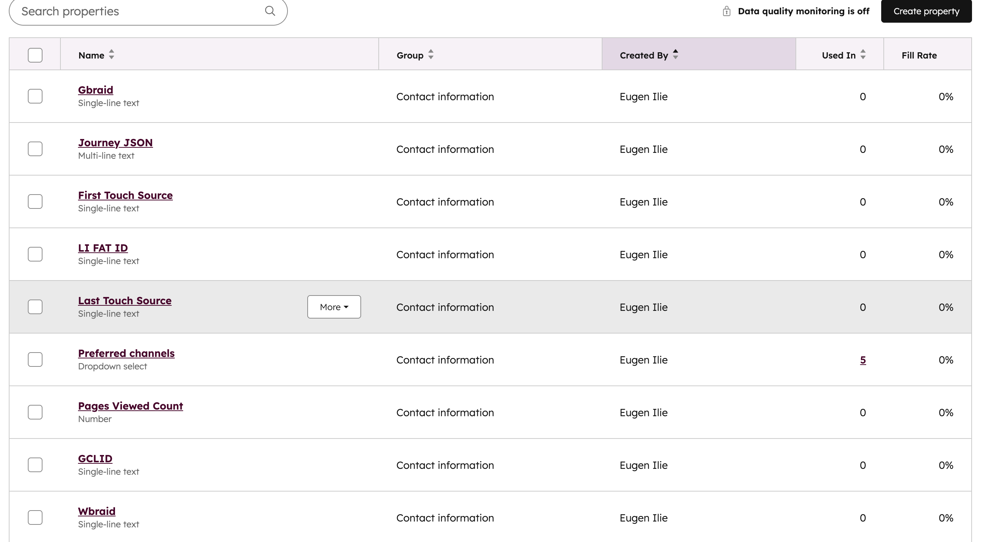
Task: Click Data quality monitoring is off text
Action: pos(803,11)
